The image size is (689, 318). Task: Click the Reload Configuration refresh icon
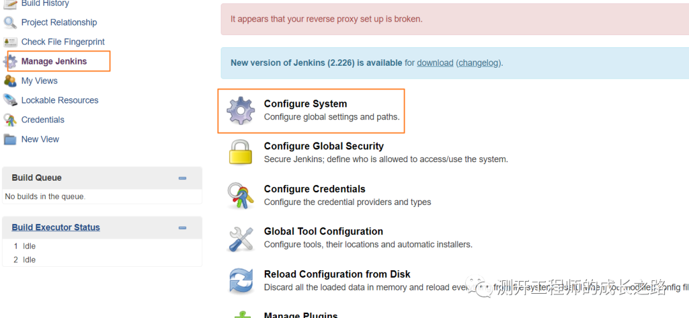[241, 280]
